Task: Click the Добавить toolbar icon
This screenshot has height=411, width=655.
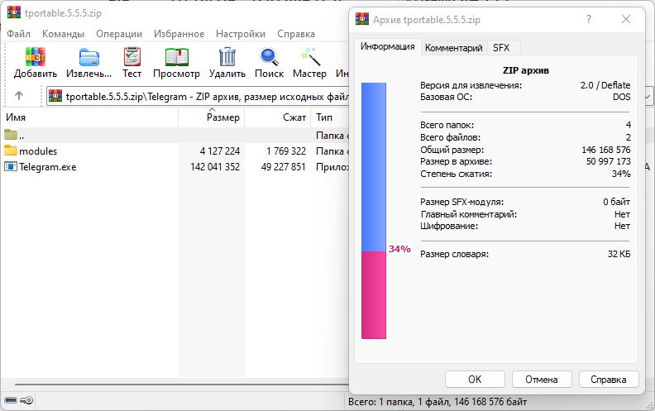Action: click(x=35, y=57)
